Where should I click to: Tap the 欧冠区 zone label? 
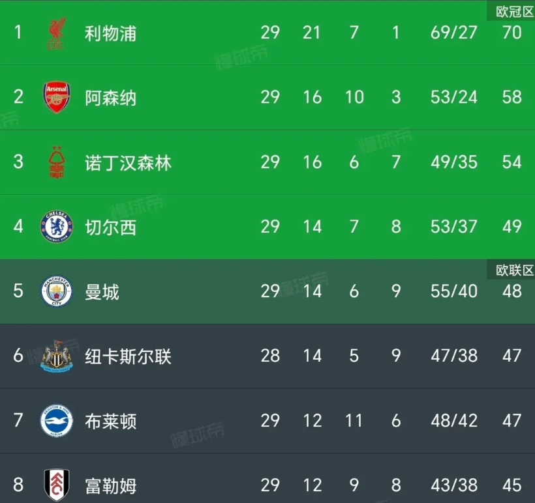pyautogui.click(x=514, y=12)
